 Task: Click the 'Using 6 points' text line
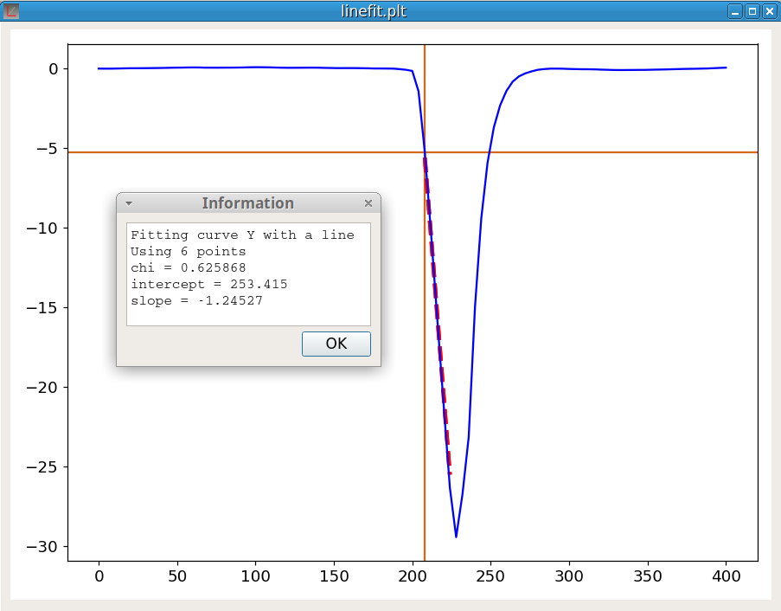pos(189,251)
